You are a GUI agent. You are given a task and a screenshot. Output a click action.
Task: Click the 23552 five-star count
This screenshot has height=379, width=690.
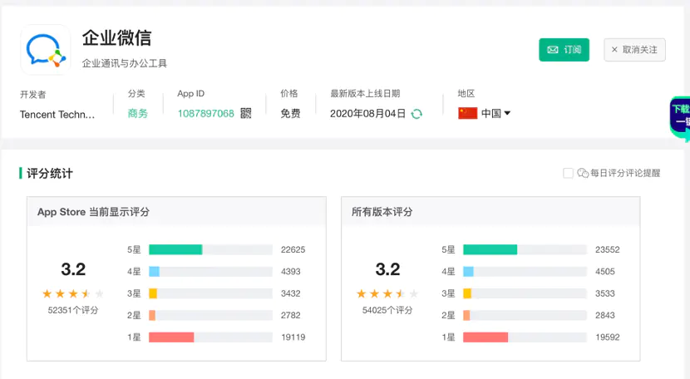coord(607,249)
